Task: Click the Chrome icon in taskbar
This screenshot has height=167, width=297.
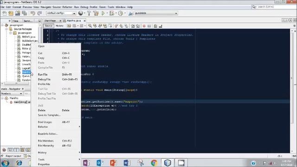Action: click(x=154, y=163)
